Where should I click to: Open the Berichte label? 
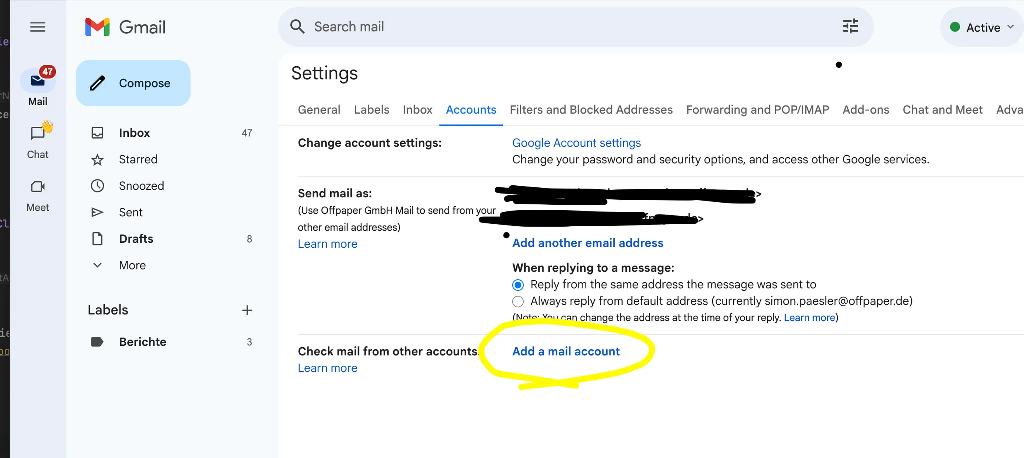coord(142,342)
